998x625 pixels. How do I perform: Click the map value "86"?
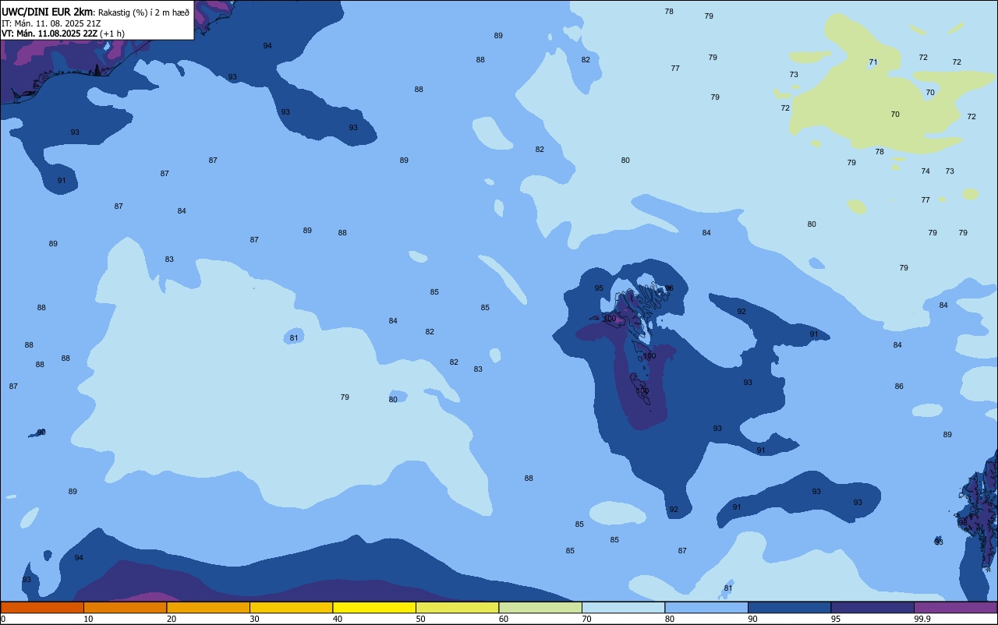[899, 387]
